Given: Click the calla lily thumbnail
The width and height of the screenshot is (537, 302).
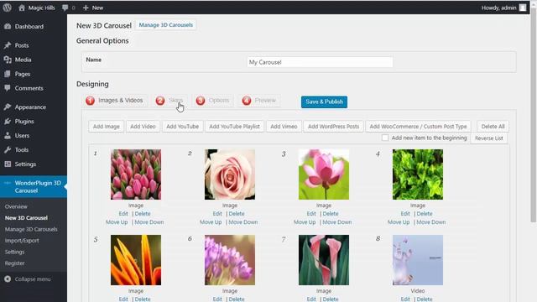Looking at the screenshot, I should point(324,260).
